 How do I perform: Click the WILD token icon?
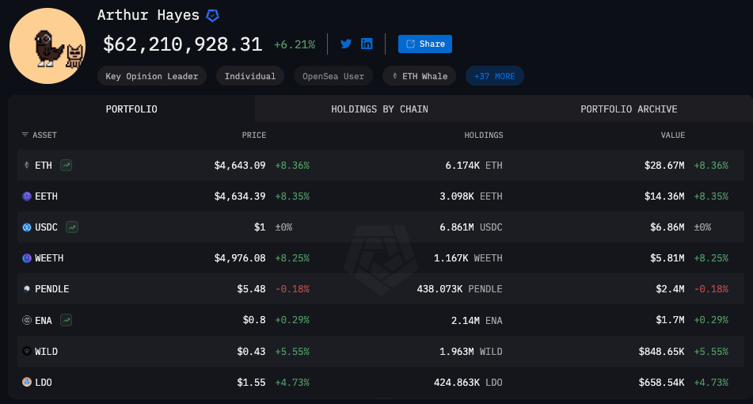pyautogui.click(x=27, y=351)
